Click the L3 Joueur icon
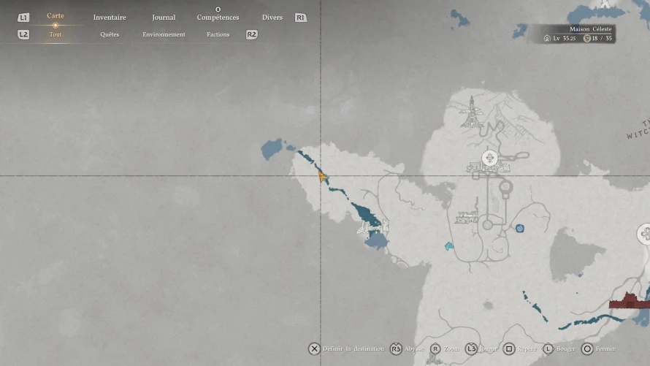650x366 pixels. (x=471, y=348)
